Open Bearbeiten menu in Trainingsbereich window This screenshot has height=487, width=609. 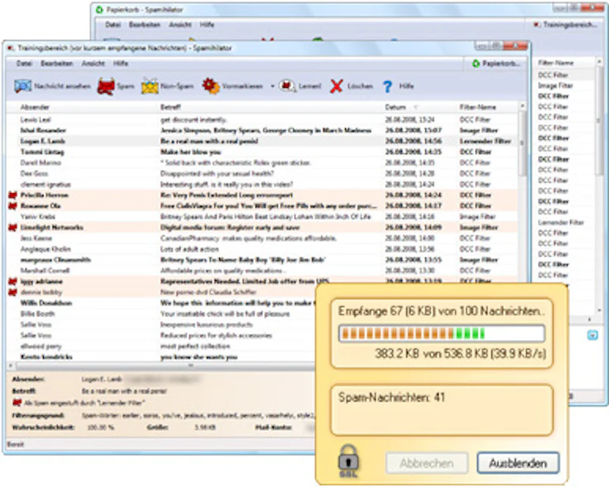57,63
